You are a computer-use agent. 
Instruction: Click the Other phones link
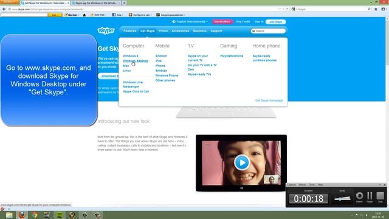[x=165, y=80]
